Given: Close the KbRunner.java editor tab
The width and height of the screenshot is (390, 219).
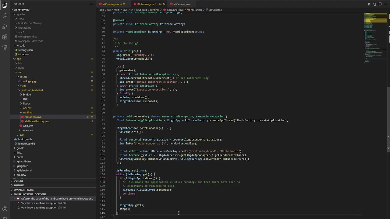Looking at the screenshot, I should (164, 4).
